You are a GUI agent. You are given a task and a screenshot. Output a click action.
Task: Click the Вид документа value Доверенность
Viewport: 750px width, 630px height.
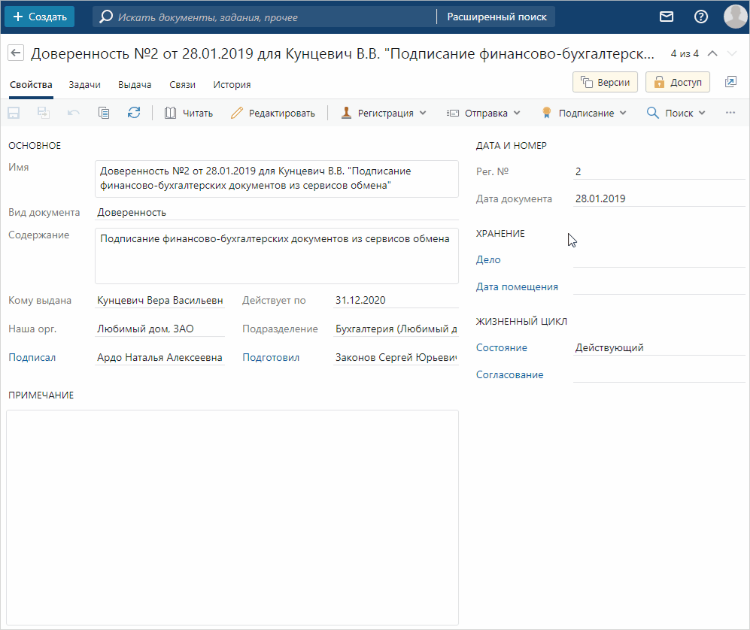(x=277, y=212)
